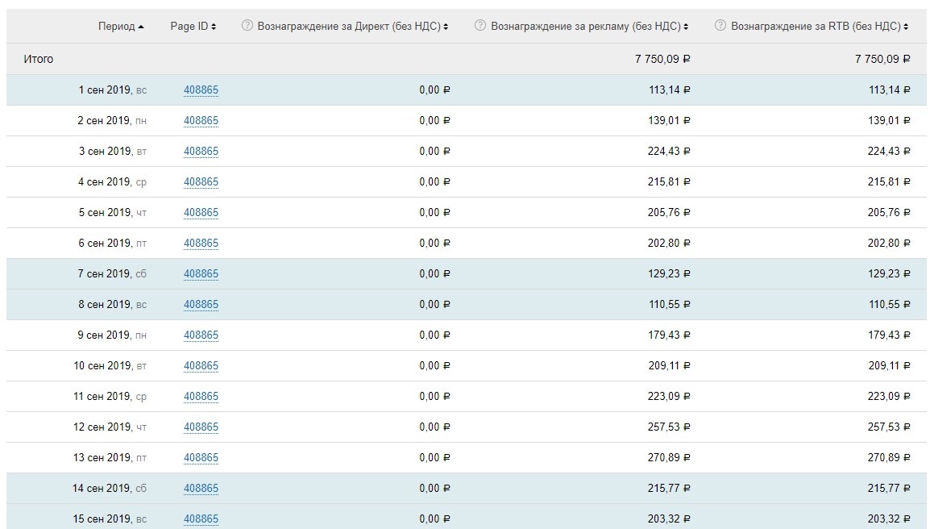The height and width of the screenshot is (529, 930).
Task: Click help icon next to Вознаграждение за Директ
Action: click(x=248, y=26)
